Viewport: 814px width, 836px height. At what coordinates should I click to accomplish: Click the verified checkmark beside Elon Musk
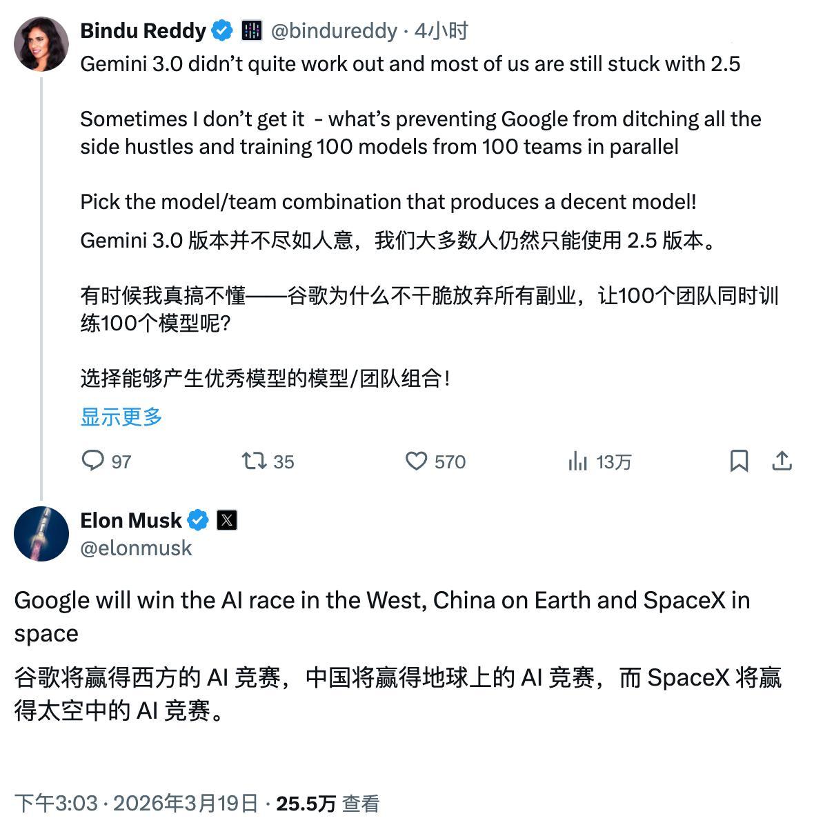coord(198,520)
